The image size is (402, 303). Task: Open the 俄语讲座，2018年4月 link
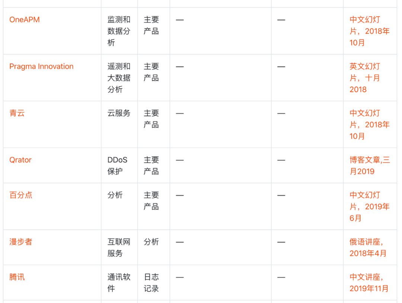click(x=368, y=248)
